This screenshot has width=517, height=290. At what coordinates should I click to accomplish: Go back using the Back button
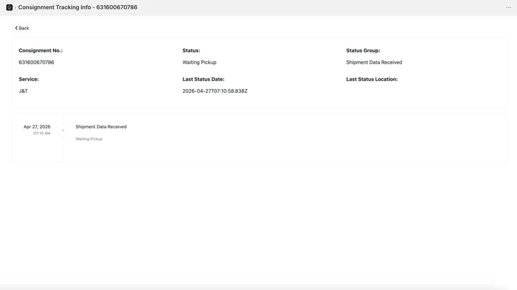tap(22, 28)
